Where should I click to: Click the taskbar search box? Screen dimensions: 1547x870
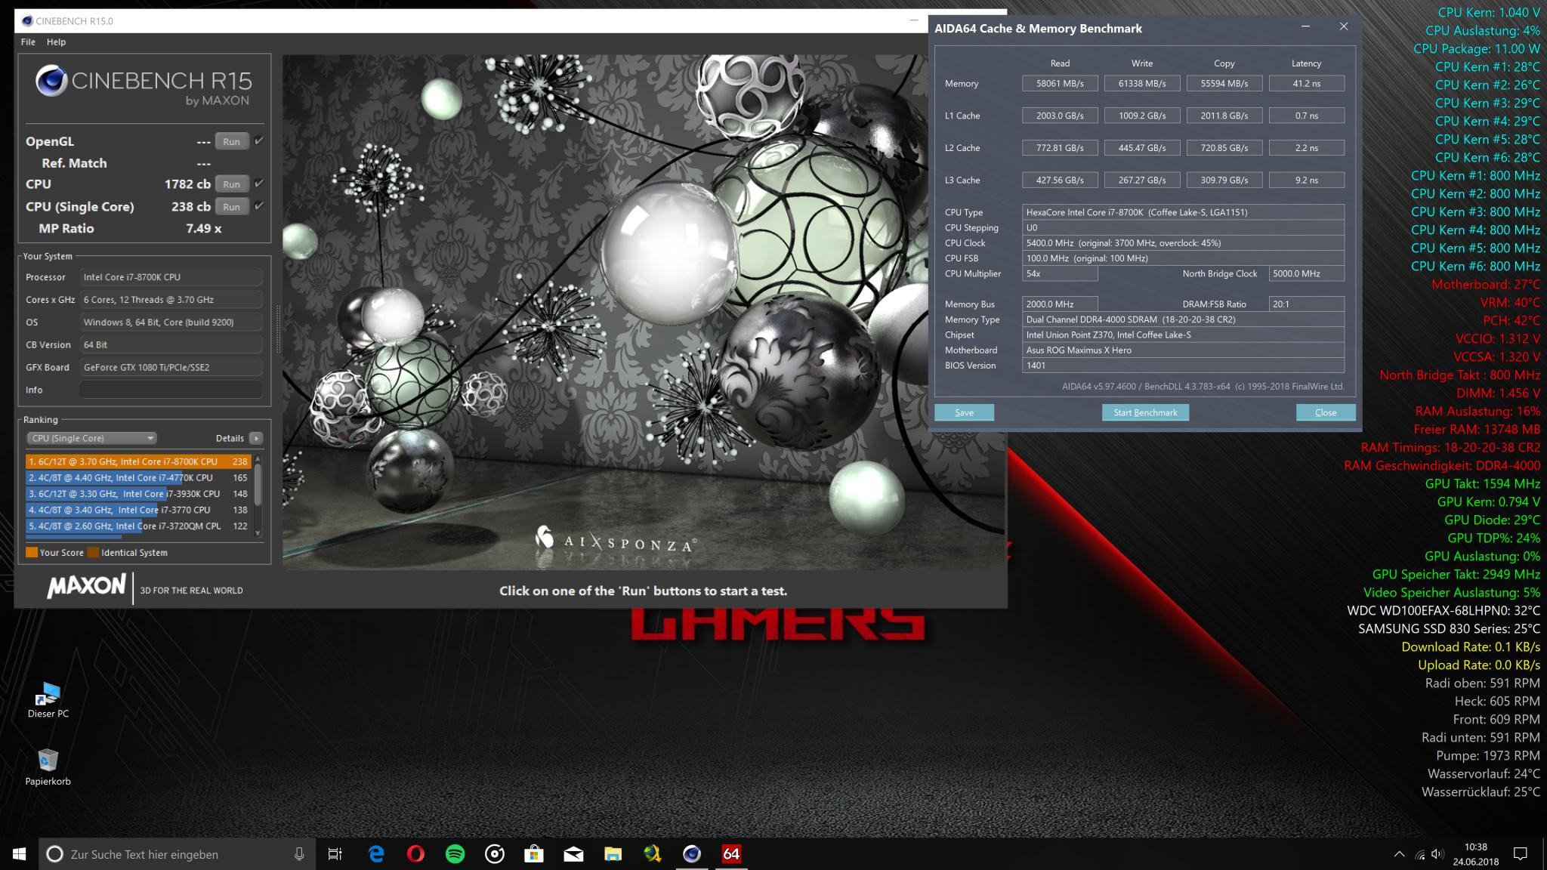point(178,854)
